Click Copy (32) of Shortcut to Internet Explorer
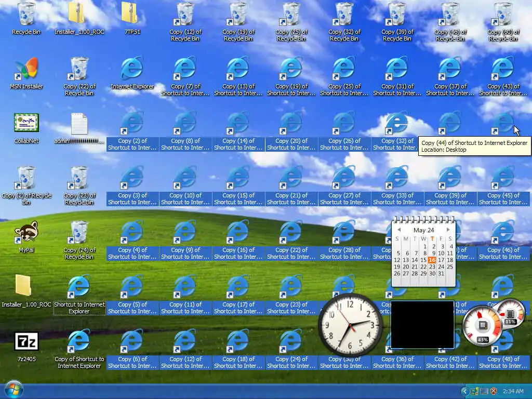532x399 pixels. tap(395, 131)
